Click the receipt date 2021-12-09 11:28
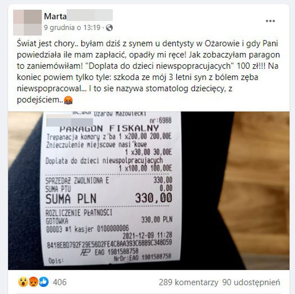The width and height of the screenshot is (295, 294). [x=147, y=235]
